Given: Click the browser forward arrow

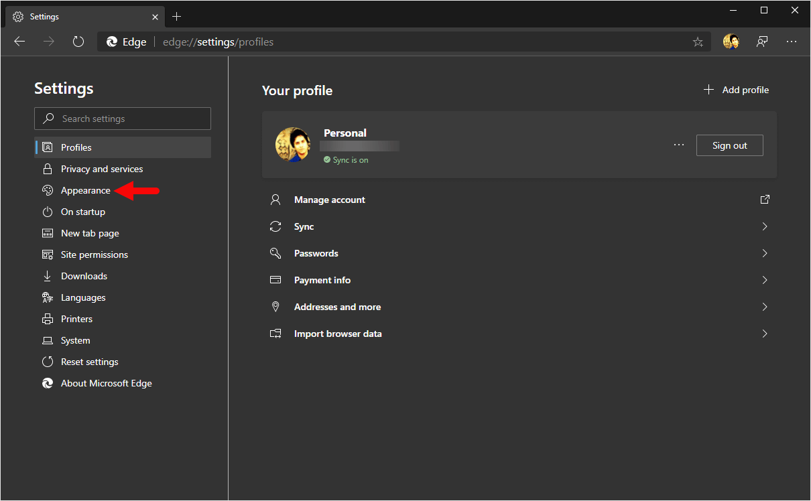Looking at the screenshot, I should [x=49, y=42].
